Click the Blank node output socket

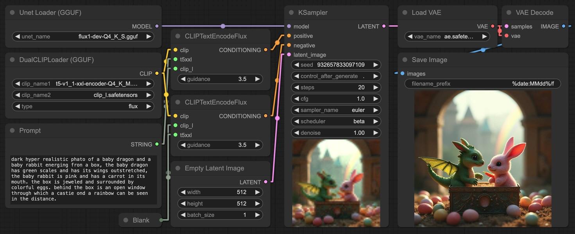tap(161, 220)
